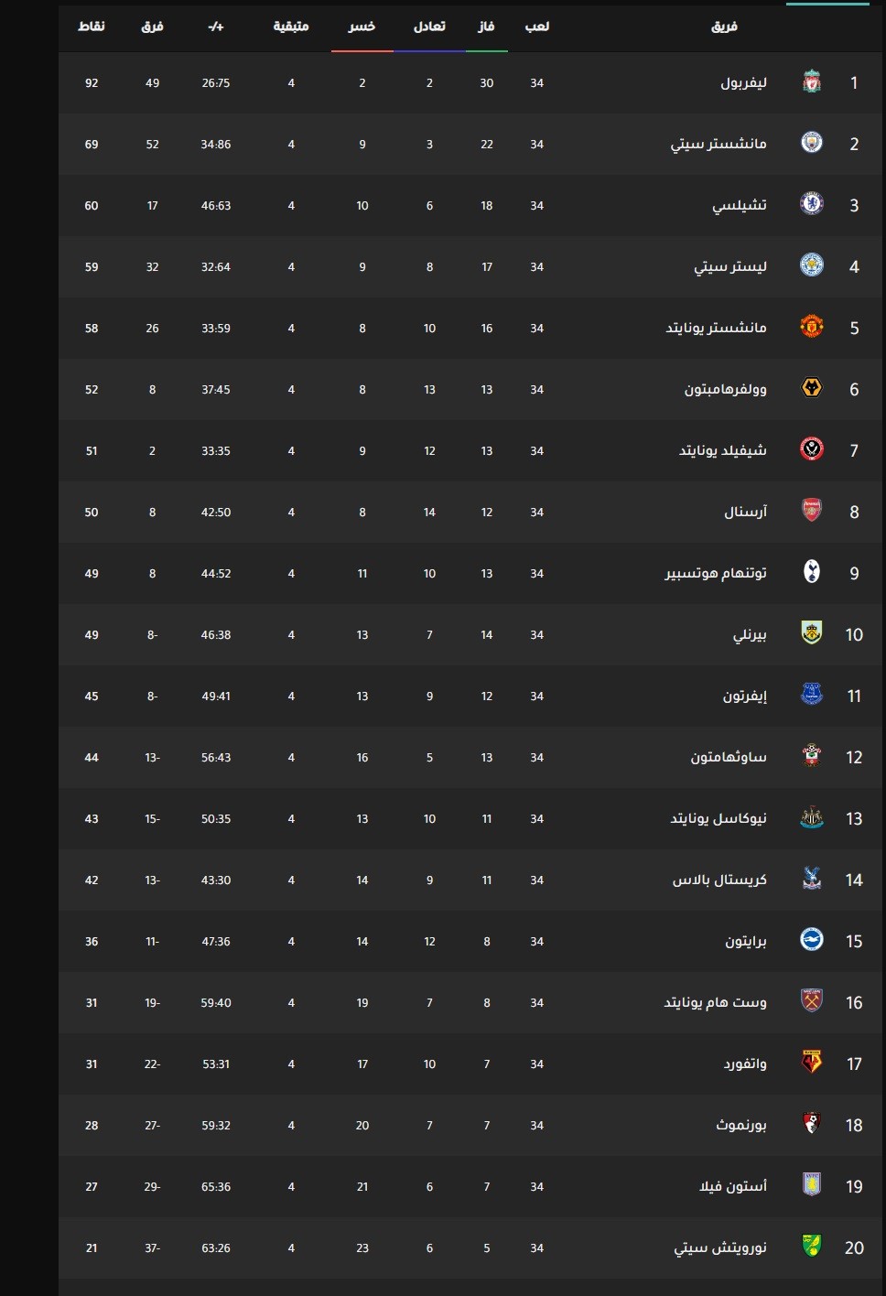Viewport: 886px width, 1296px height.
Task: Click the Norwich City canary crest
Action: [812, 1247]
